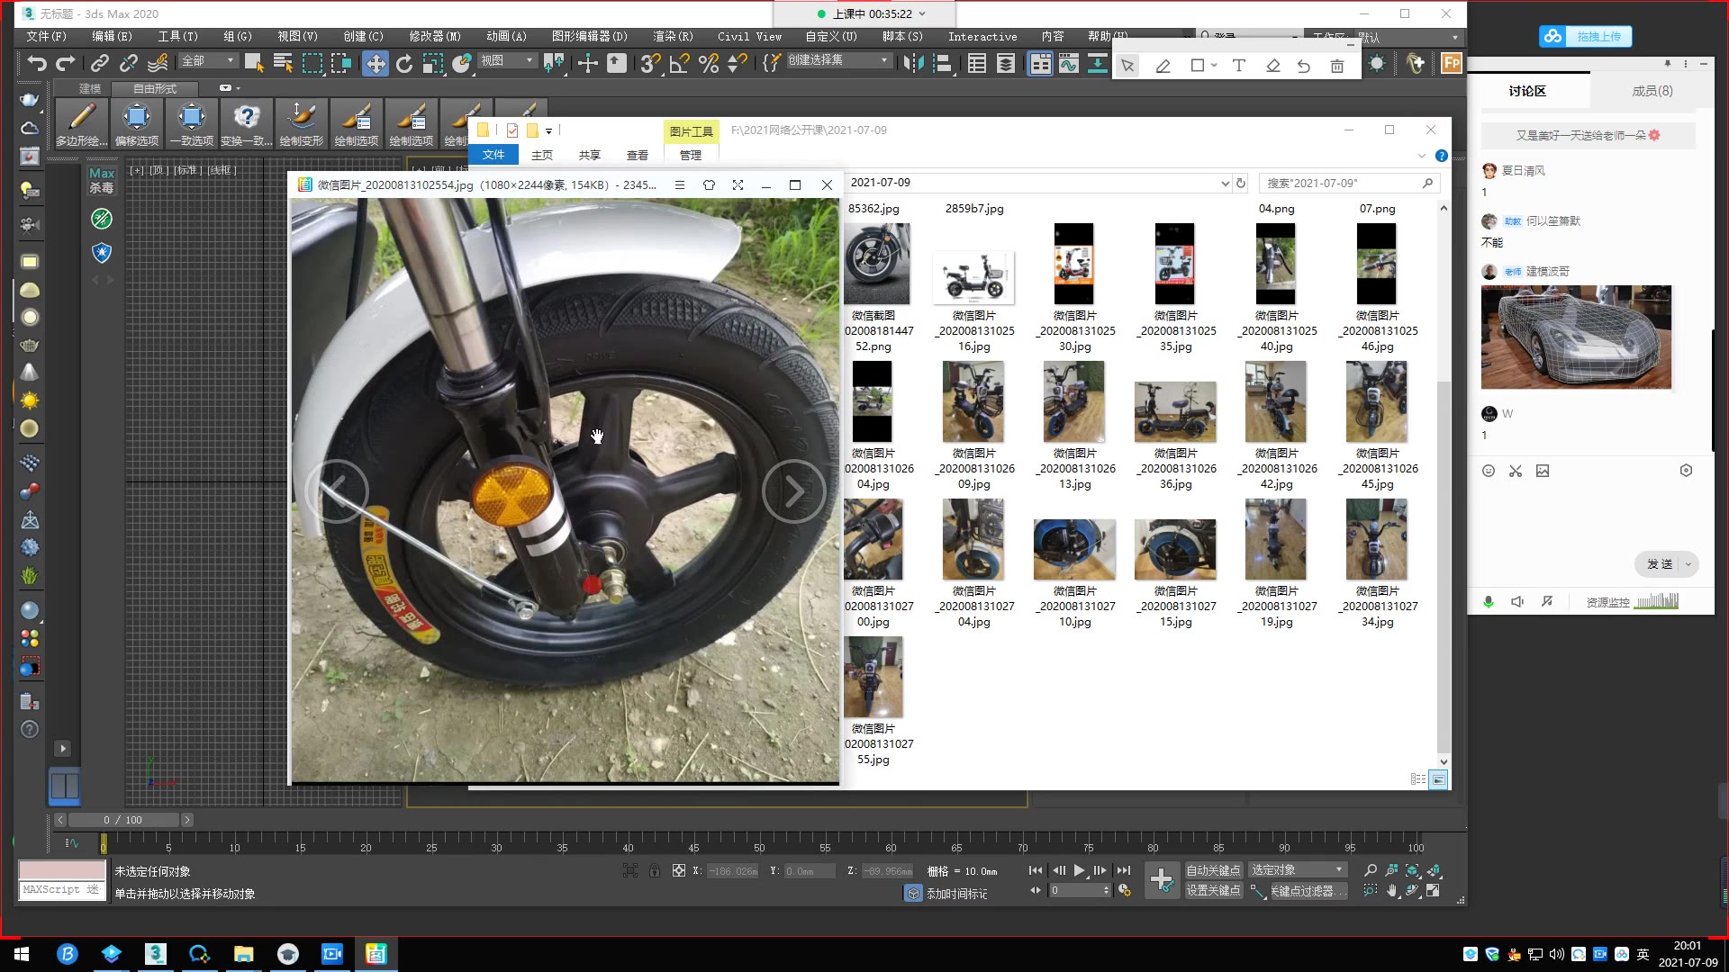
Task: Click the 设置关键点 button
Action: (1213, 890)
